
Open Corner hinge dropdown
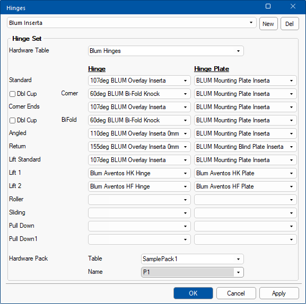[x=139, y=94]
